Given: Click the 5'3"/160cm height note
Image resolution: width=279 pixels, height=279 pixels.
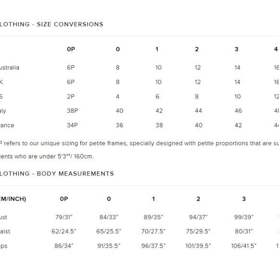Looking at the screenshot, I should point(75,156).
